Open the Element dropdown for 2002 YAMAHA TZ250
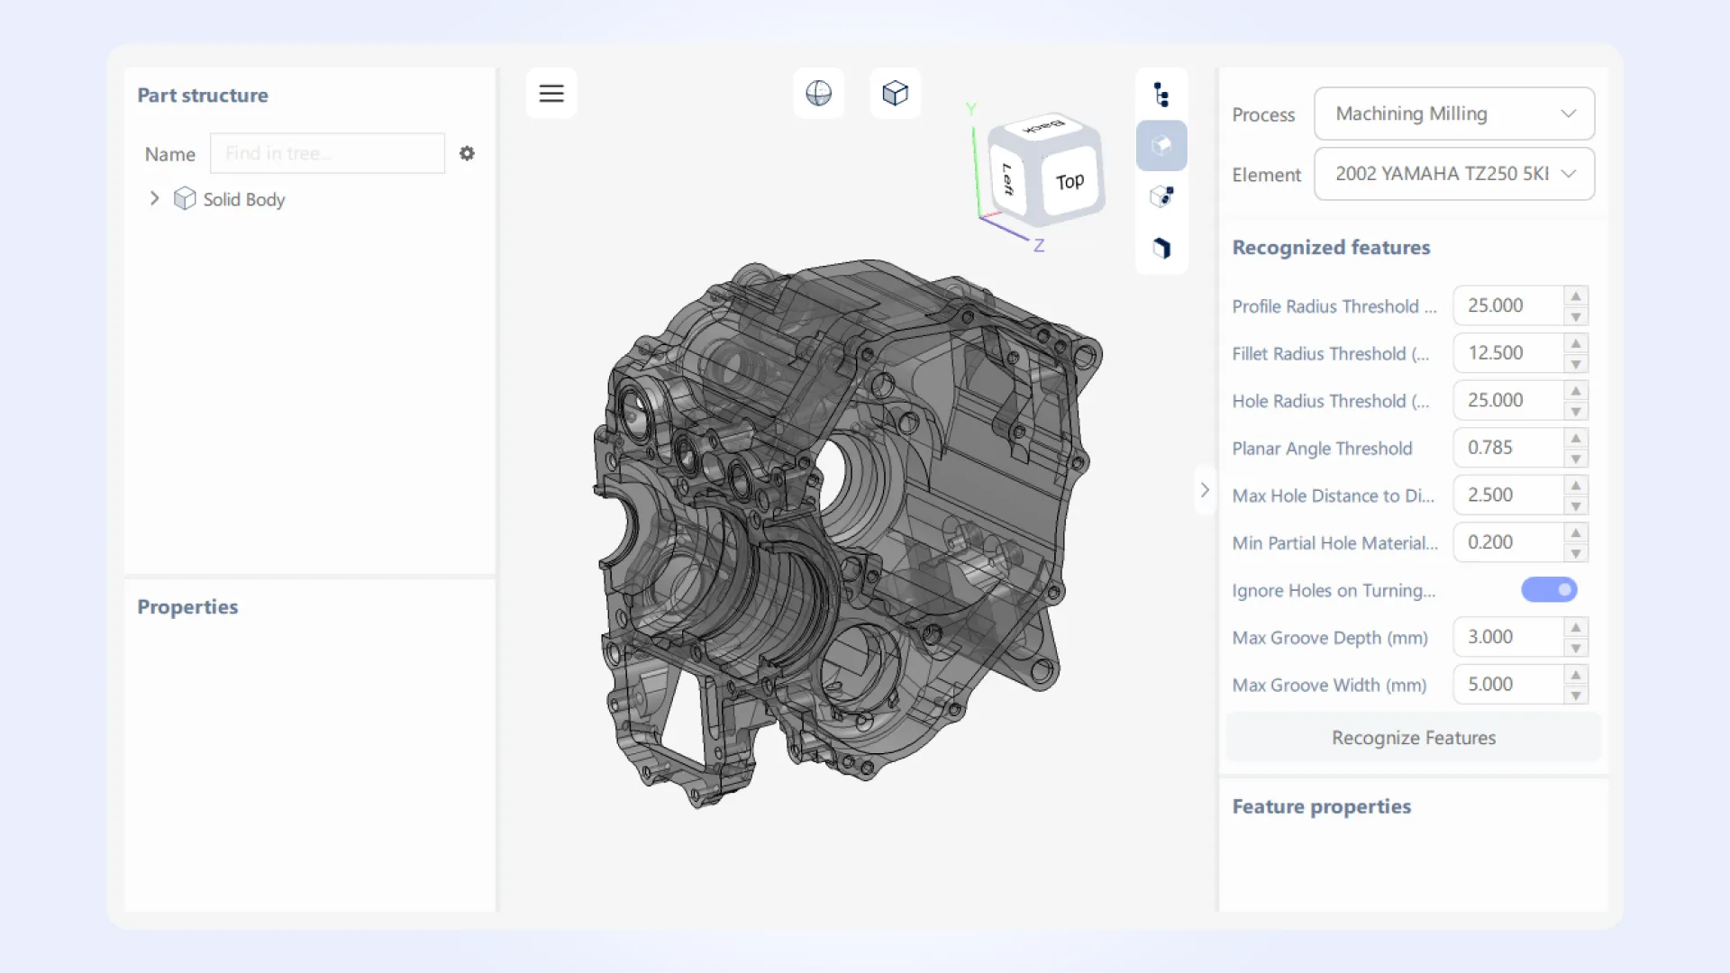Image resolution: width=1730 pixels, height=973 pixels. [1452, 174]
